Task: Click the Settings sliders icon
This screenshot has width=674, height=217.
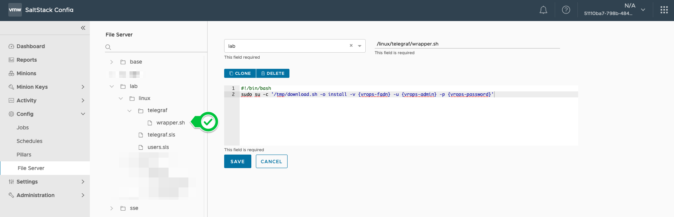Action: coord(11,182)
